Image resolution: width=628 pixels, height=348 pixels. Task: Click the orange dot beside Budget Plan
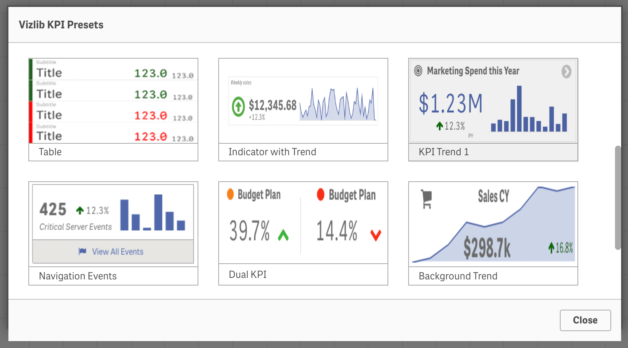click(230, 194)
